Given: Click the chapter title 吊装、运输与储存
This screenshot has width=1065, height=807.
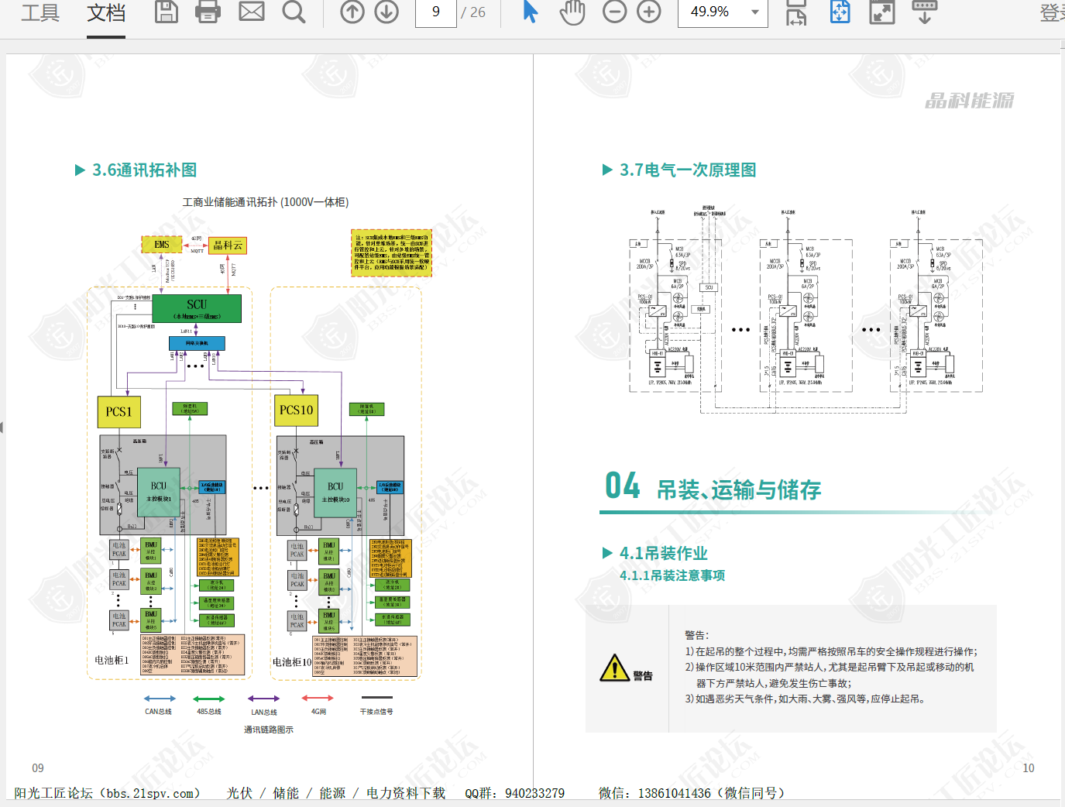Looking at the screenshot, I should click(x=739, y=490).
